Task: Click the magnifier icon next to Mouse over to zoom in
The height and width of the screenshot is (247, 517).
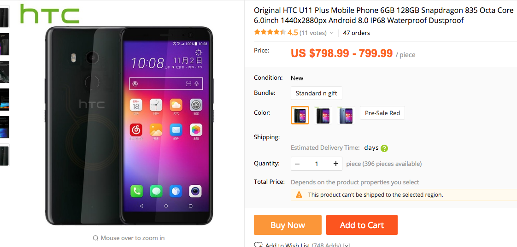Action: click(x=96, y=238)
